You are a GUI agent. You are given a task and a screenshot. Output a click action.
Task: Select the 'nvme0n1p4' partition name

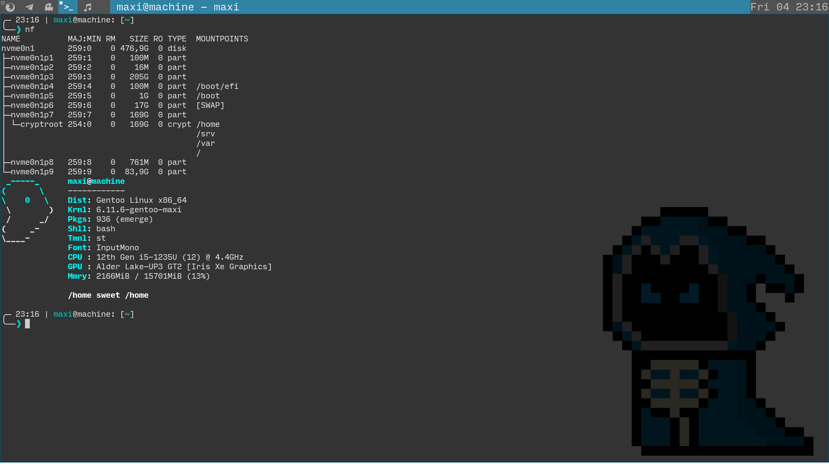pos(32,86)
